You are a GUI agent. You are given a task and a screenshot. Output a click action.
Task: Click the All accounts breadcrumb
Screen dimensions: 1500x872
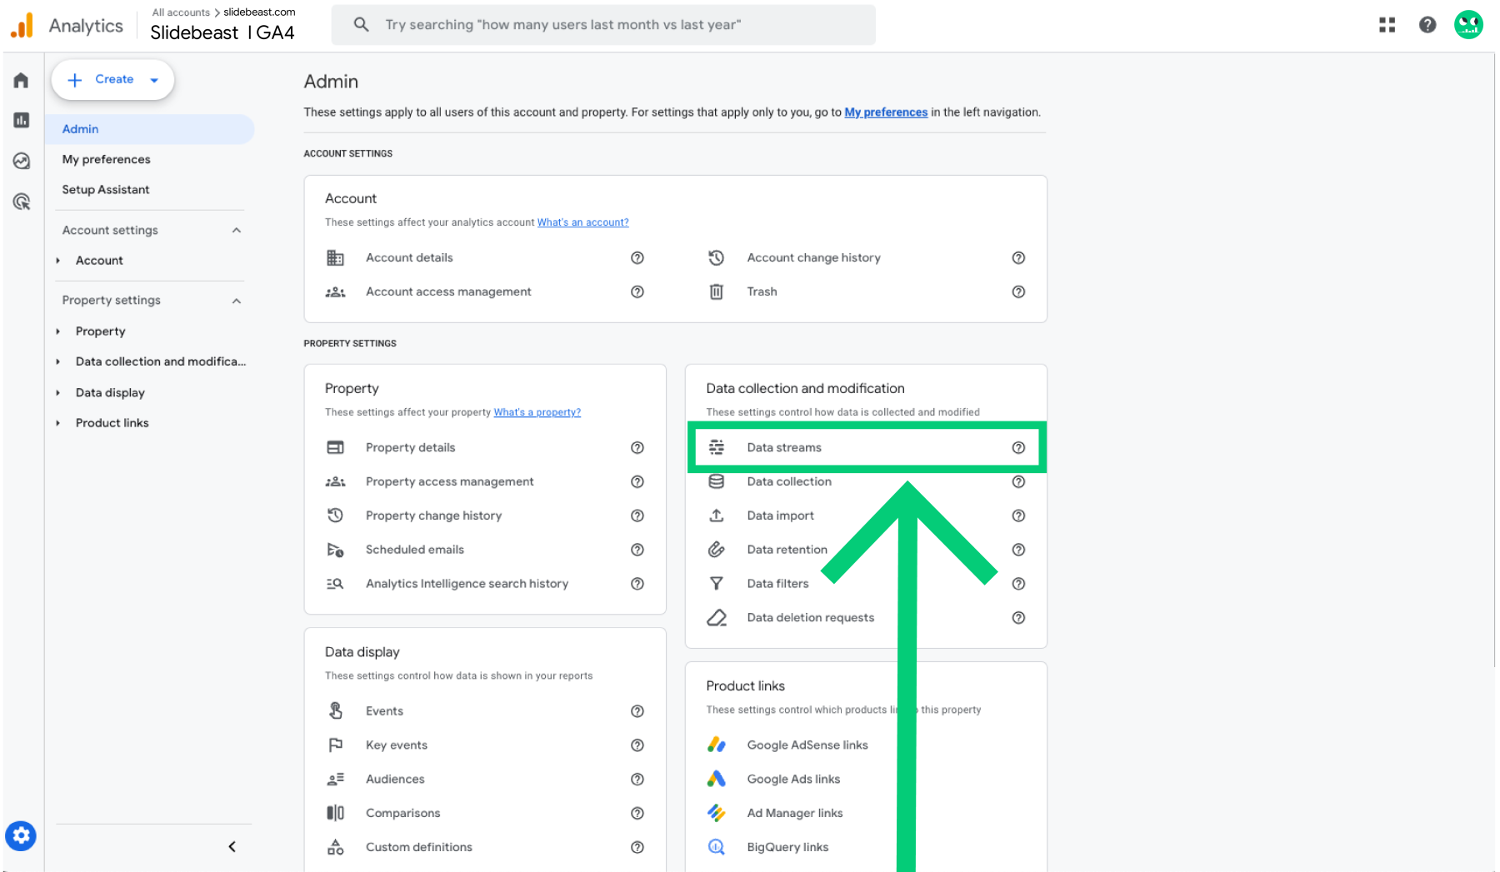point(181,12)
